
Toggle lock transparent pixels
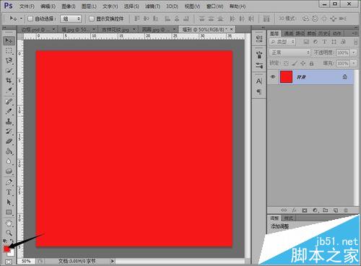(x=286, y=63)
